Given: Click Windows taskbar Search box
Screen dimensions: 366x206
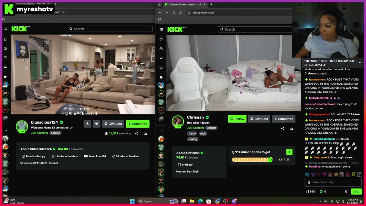Looking at the screenshot, I should (158, 201).
